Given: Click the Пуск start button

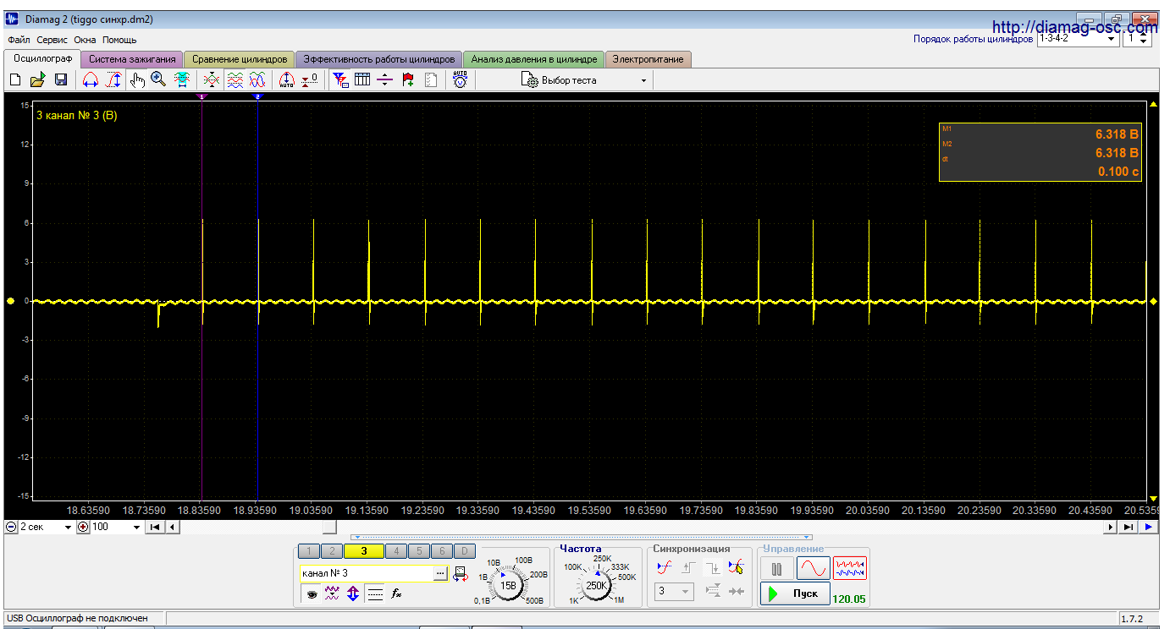Looking at the screenshot, I should 794,593.
